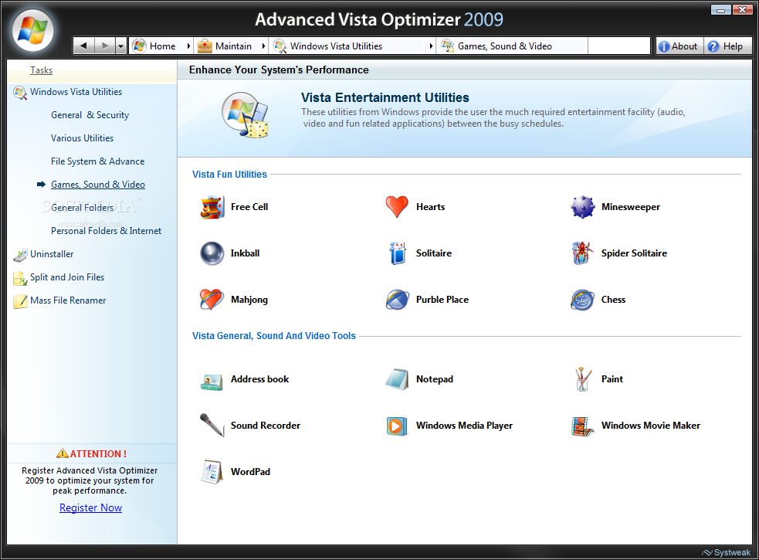The height and width of the screenshot is (560, 759).
Task: Launch Free Cell game icon
Action: pyautogui.click(x=212, y=207)
